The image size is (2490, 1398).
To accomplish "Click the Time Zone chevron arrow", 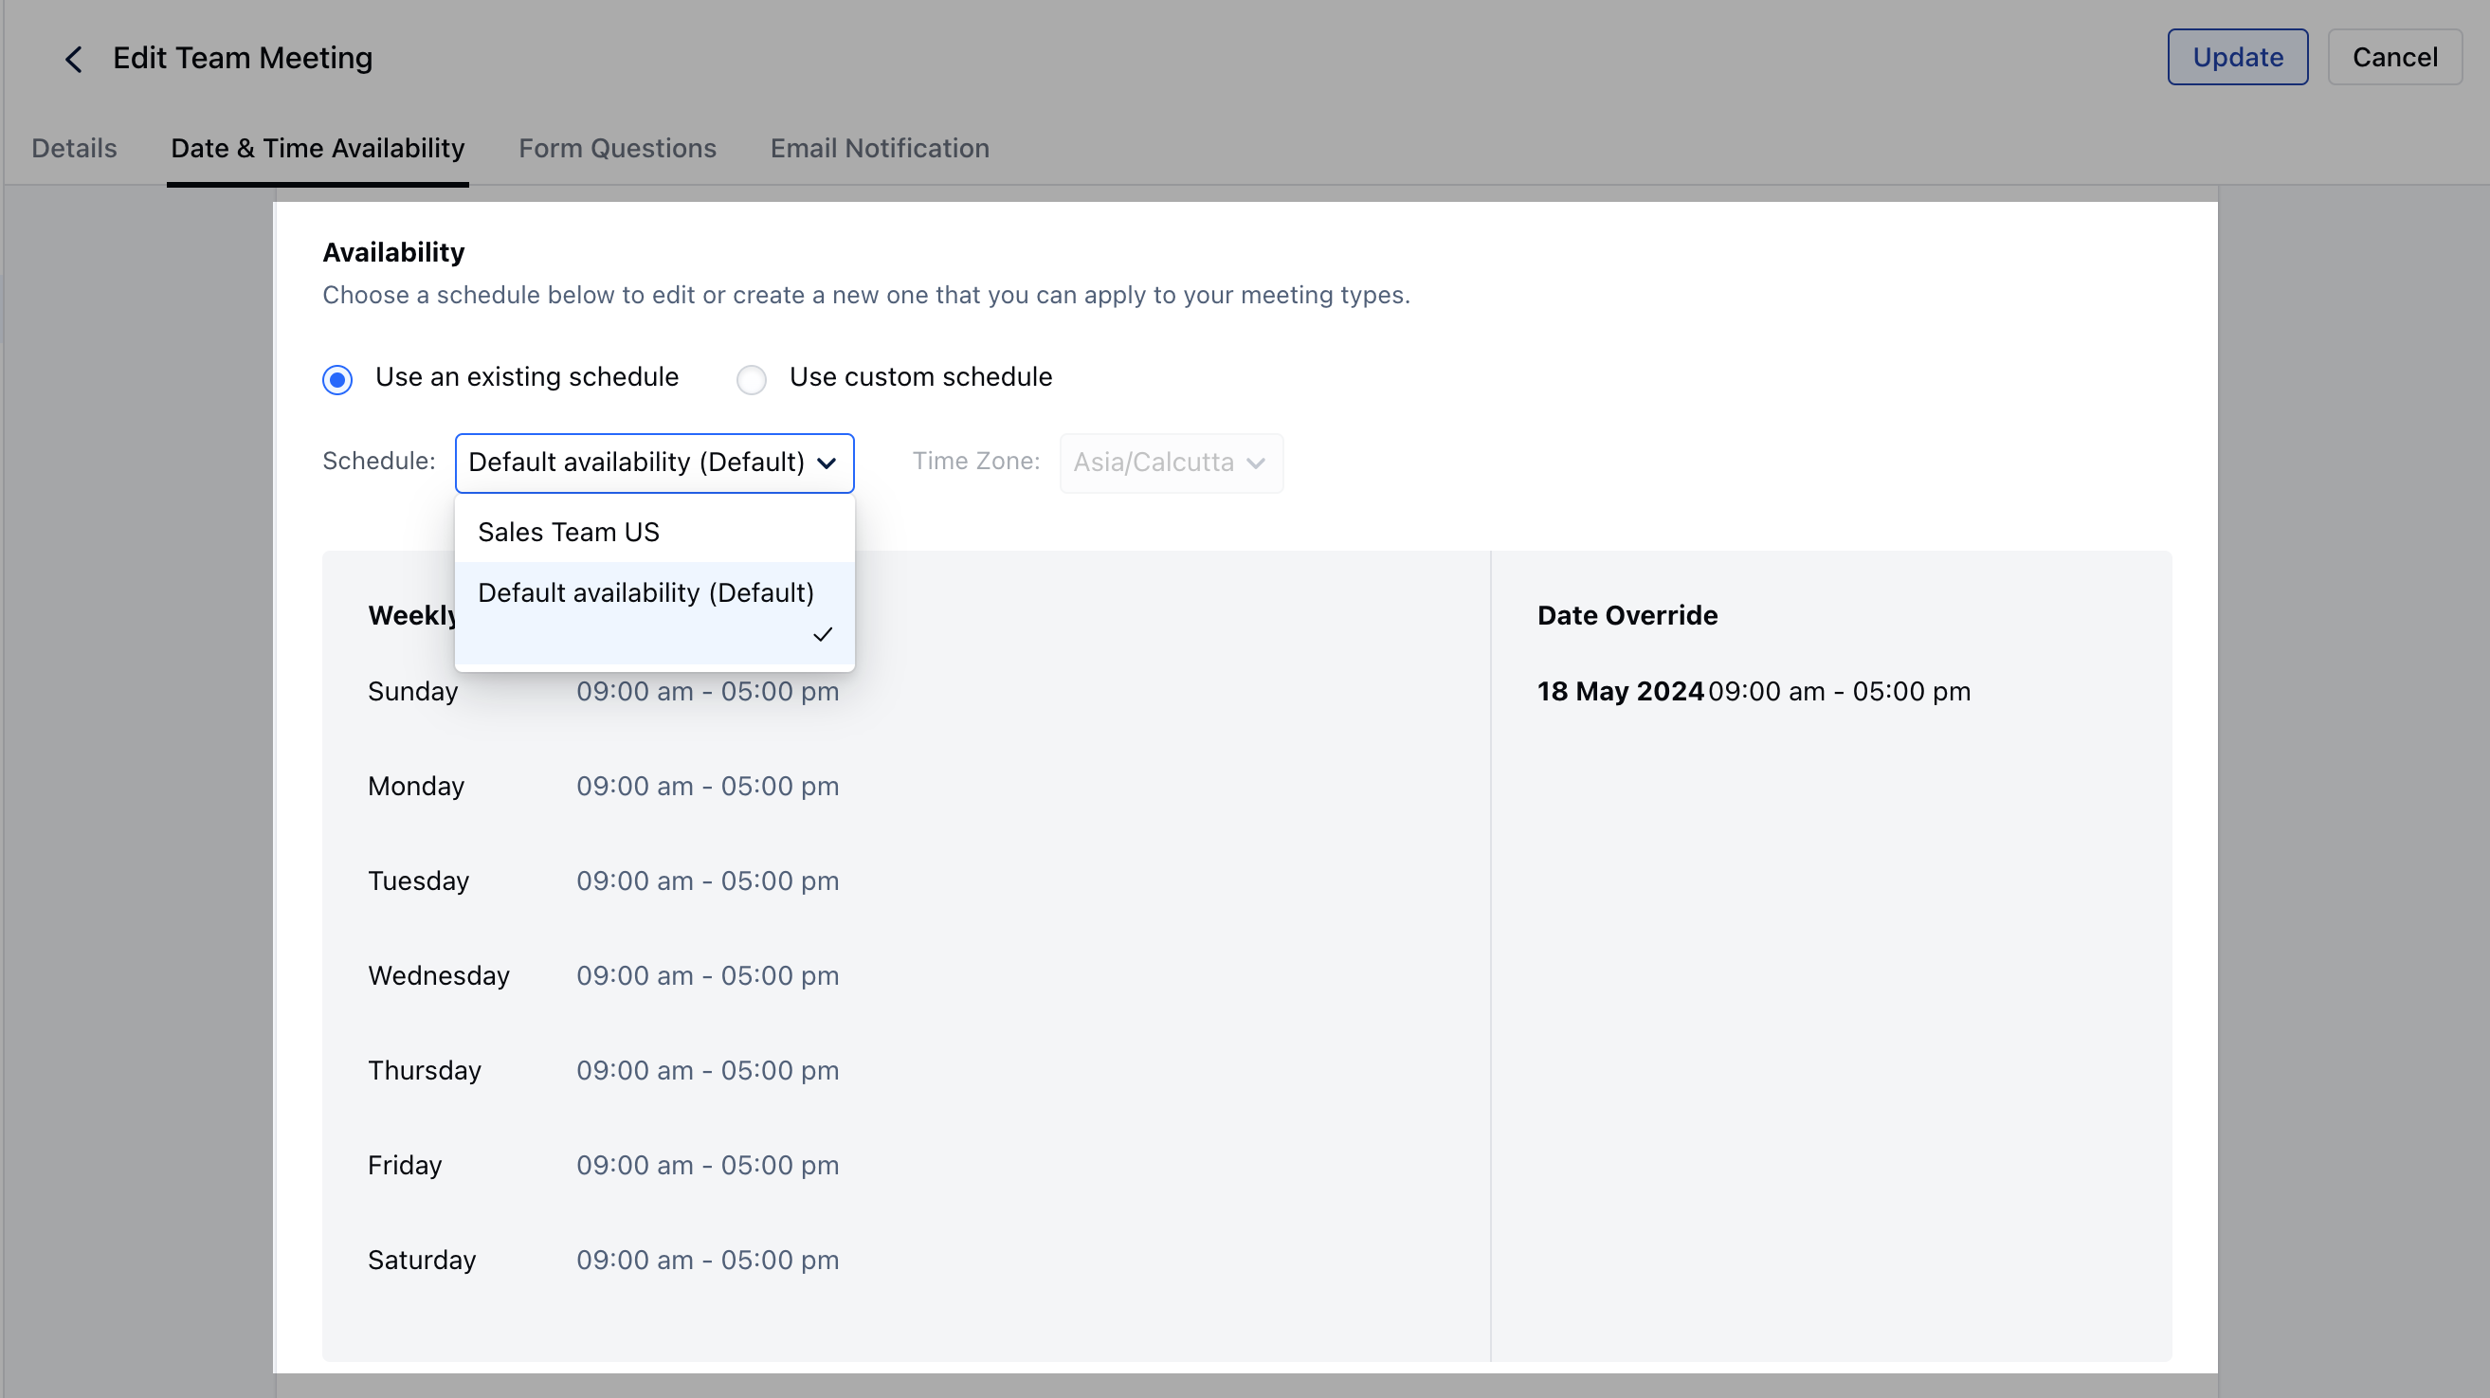I will coord(1256,463).
